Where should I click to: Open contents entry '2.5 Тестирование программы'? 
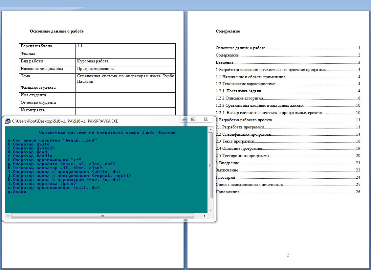tap(288, 156)
